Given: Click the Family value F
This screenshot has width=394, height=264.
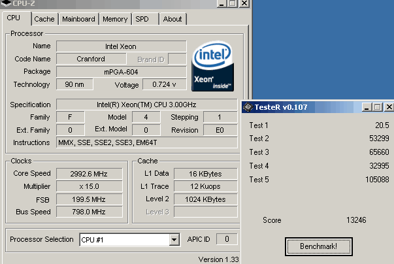Looking at the screenshot, I should tap(71, 117).
